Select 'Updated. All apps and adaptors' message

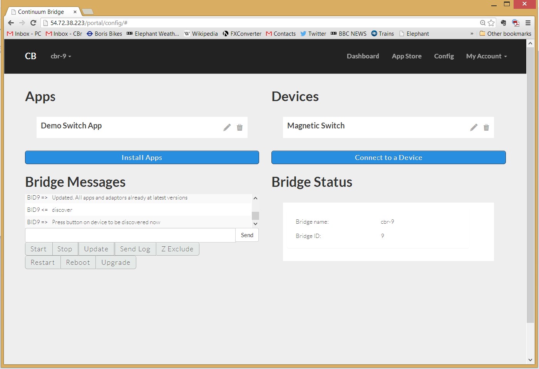point(138,198)
